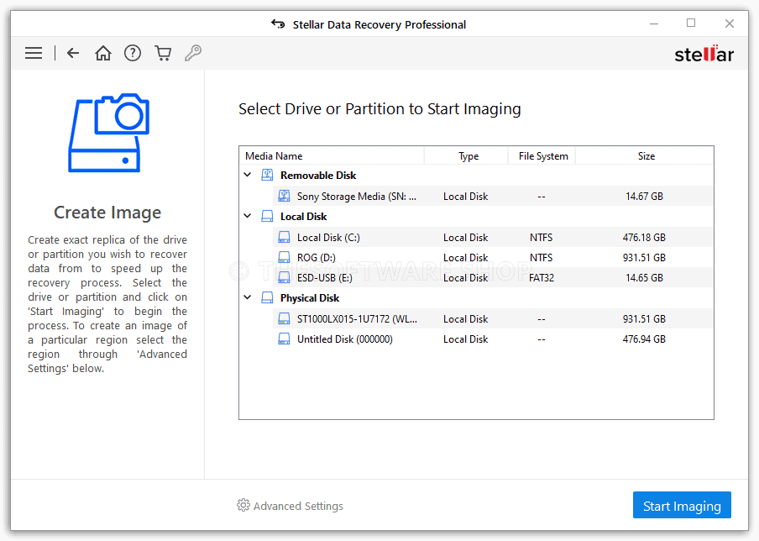Go back with the arrow icon
Screen dimensions: 759x541
(x=73, y=53)
